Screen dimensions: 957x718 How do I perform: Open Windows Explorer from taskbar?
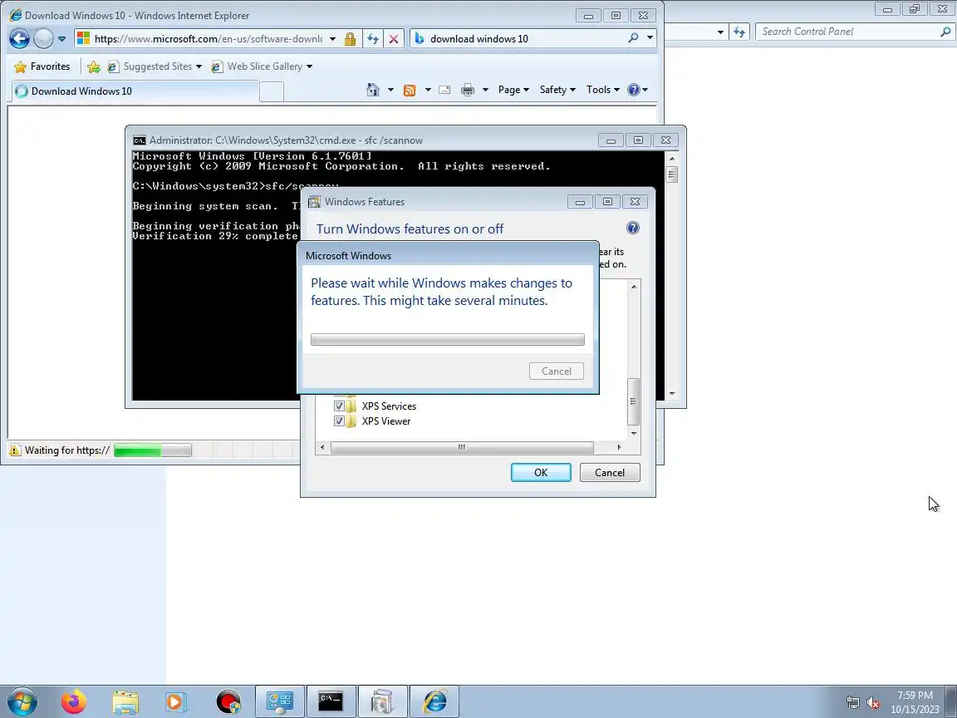[125, 702]
